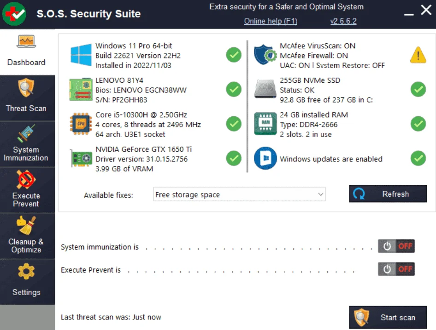Click the NVIDIA graphics card icon

pyautogui.click(x=81, y=158)
